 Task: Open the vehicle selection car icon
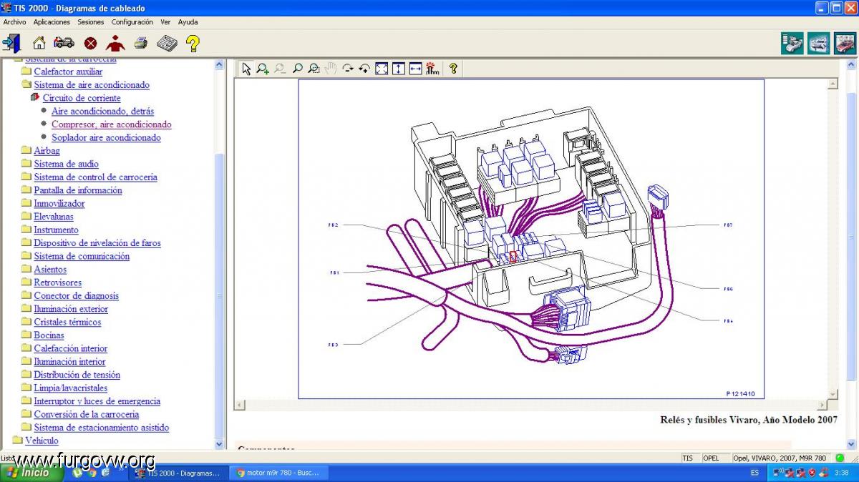pyautogui.click(x=64, y=43)
